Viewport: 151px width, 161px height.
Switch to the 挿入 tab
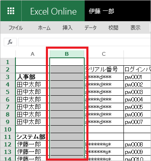pos(68,28)
